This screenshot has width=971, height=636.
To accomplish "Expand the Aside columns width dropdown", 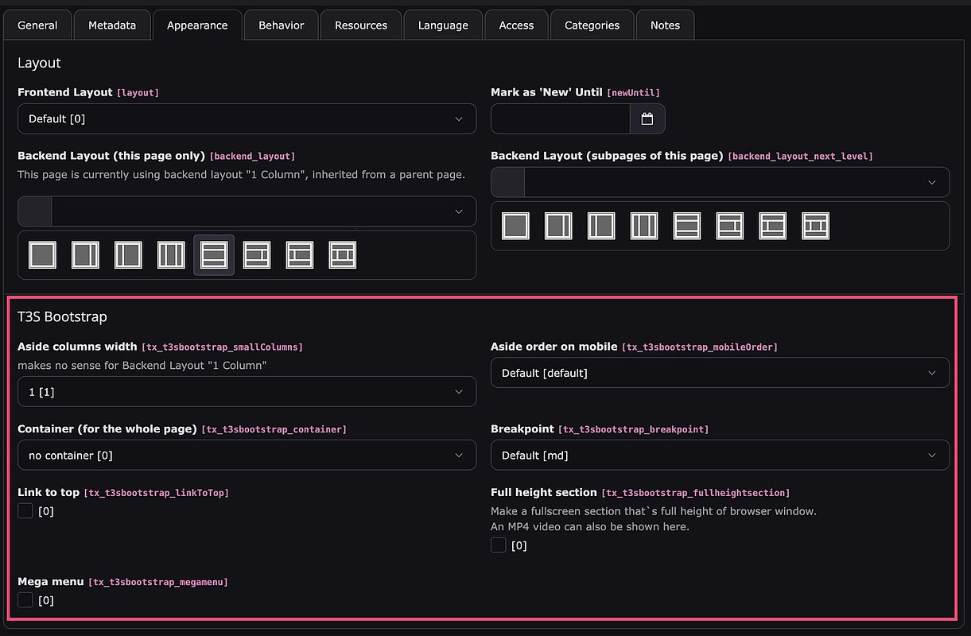I will (247, 392).
